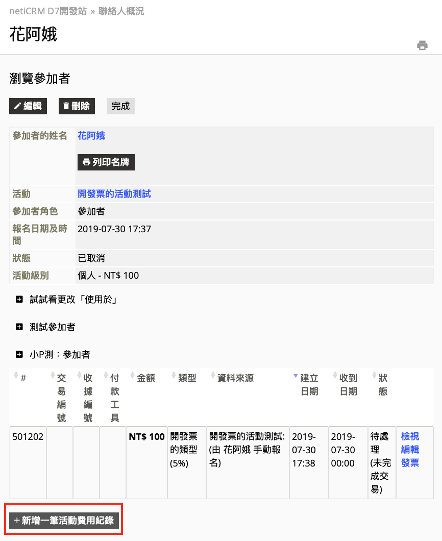
Task: Click the plus icon next to 小P測：參加者
Action: tap(18, 354)
